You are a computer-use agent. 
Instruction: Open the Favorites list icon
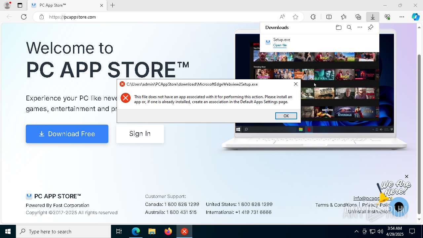pos(344,17)
